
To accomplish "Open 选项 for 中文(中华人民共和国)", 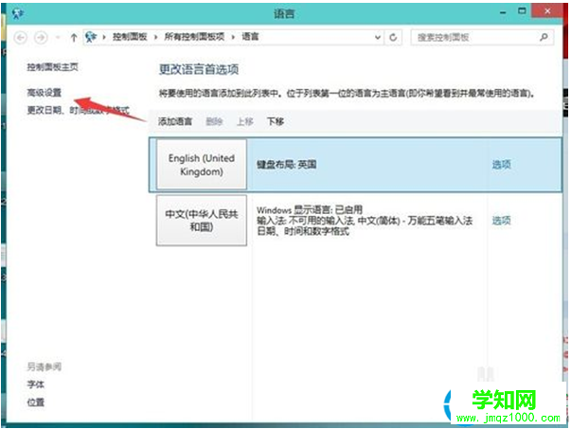I will pos(502,221).
